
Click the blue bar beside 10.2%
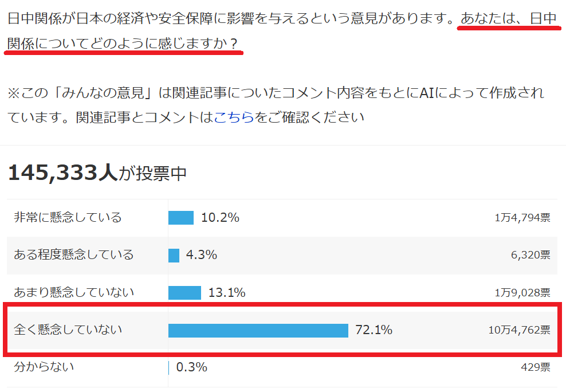(180, 218)
